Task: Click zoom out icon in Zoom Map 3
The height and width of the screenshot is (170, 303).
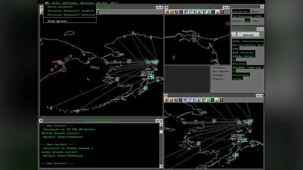Action: [x=171, y=100]
